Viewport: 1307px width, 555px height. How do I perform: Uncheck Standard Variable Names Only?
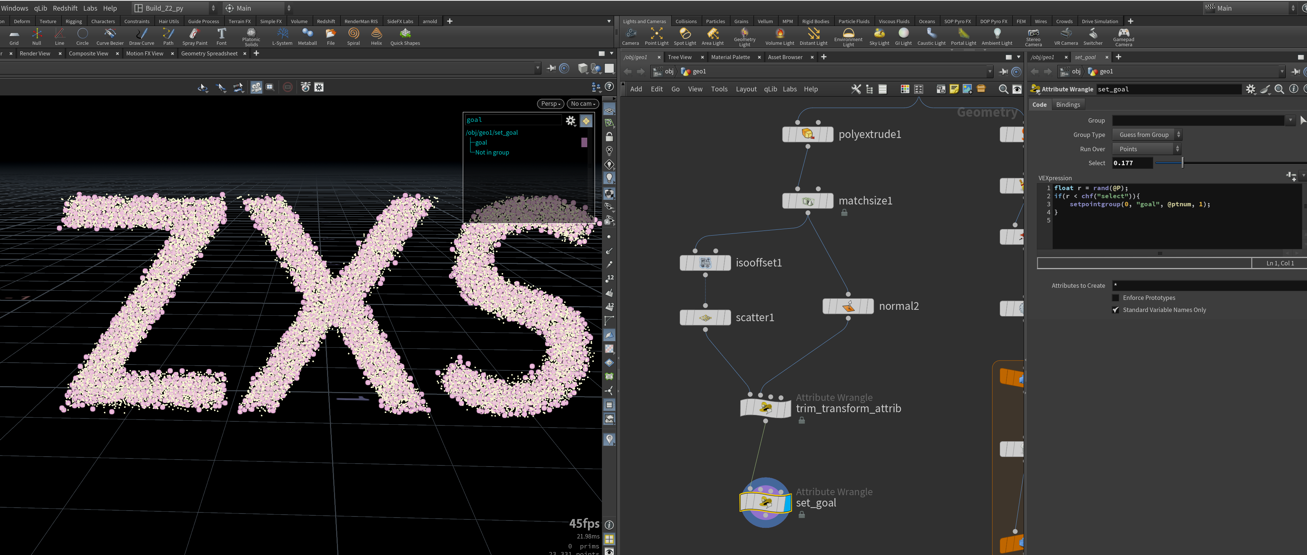pyautogui.click(x=1115, y=310)
